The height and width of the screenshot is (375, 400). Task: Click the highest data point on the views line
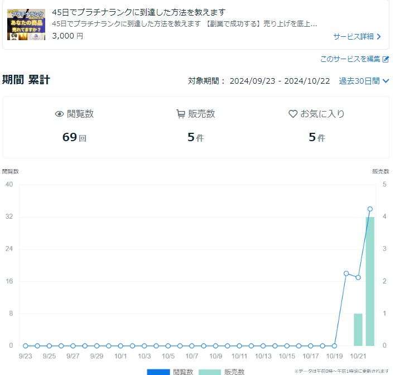[370, 209]
